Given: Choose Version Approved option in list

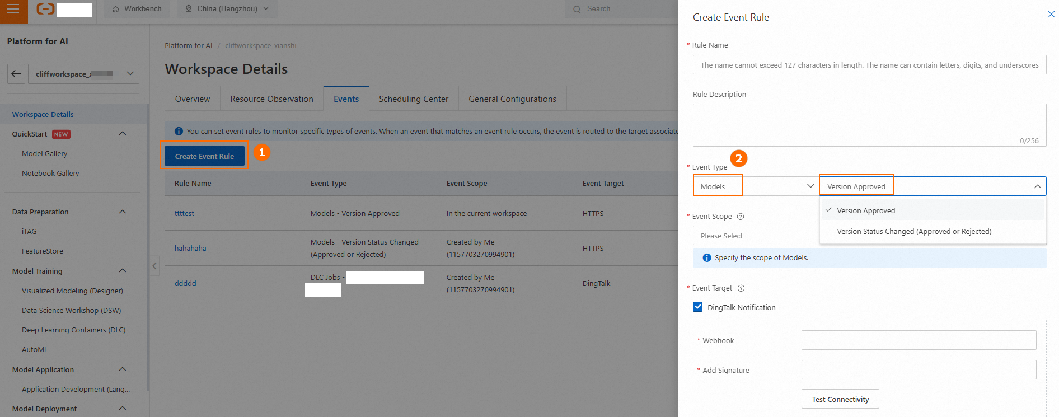Looking at the screenshot, I should click(933, 210).
